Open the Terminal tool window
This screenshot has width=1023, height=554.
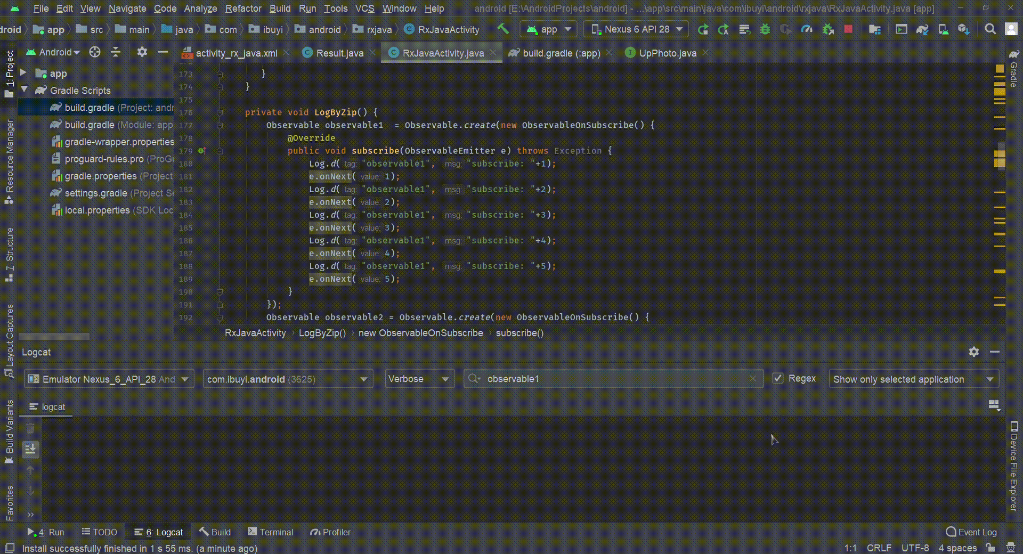tap(271, 532)
